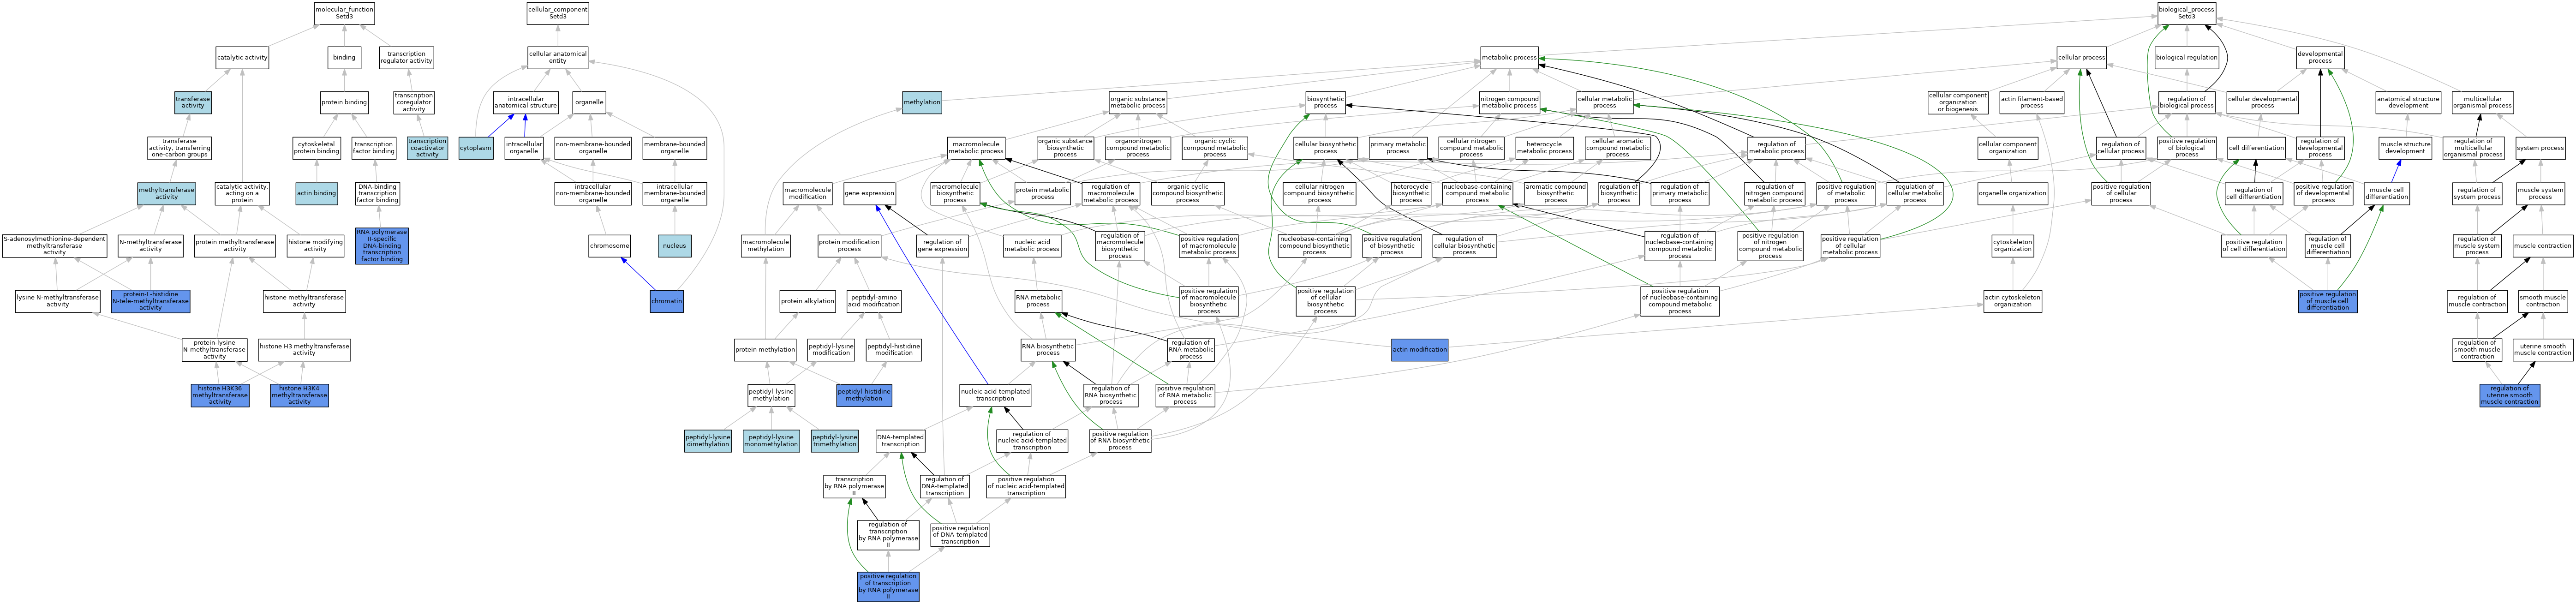
Task: Click RNA polymerase II-specific DNA-binding transcription factor binding
Action: 382,245
